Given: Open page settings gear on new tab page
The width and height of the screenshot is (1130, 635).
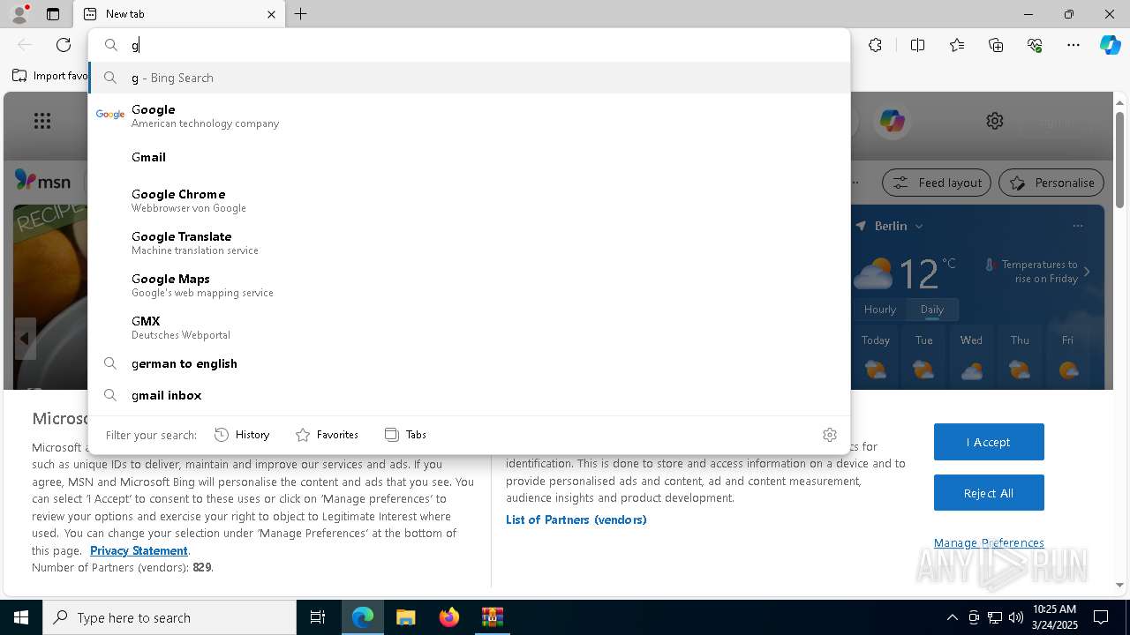Looking at the screenshot, I should [x=995, y=121].
